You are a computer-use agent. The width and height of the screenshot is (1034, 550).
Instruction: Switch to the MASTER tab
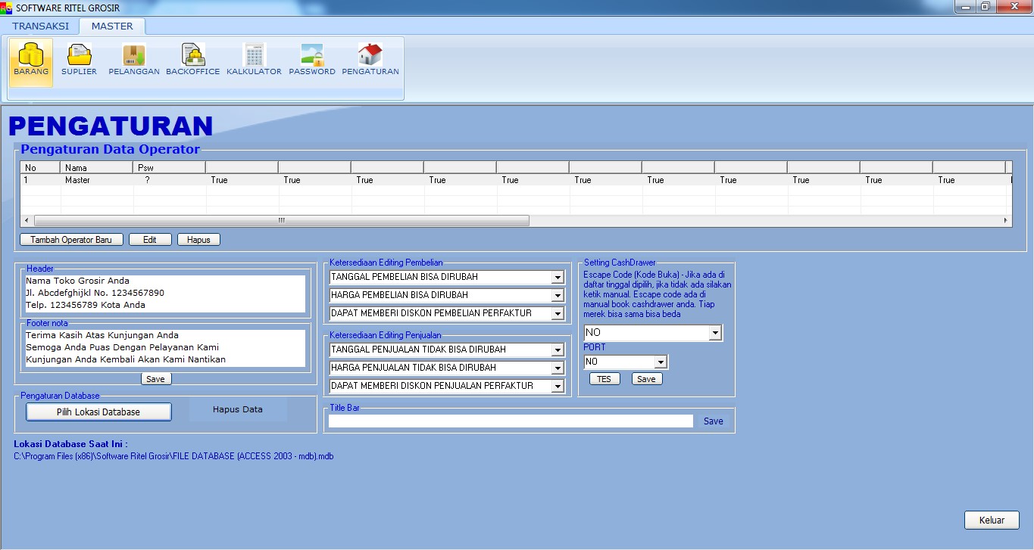coord(112,26)
